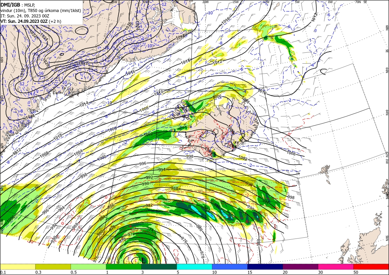Click the legend value '5'

[178, 272]
